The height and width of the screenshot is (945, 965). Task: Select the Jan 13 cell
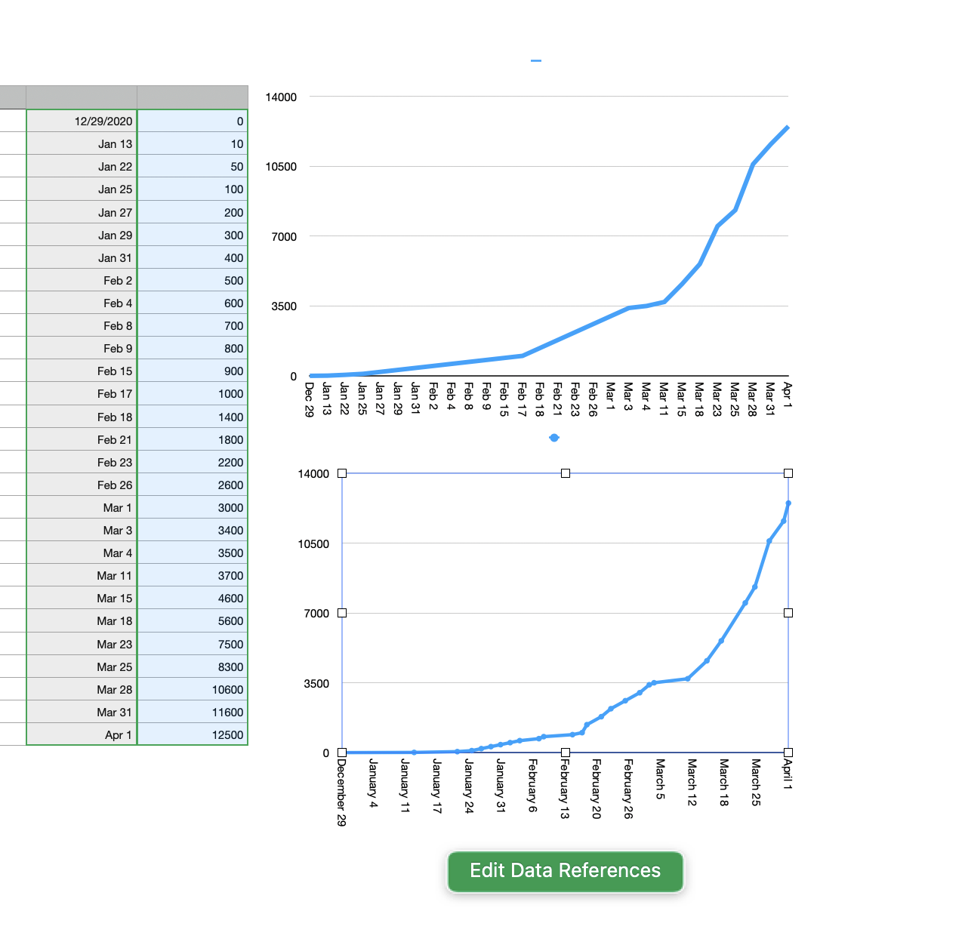(x=82, y=143)
